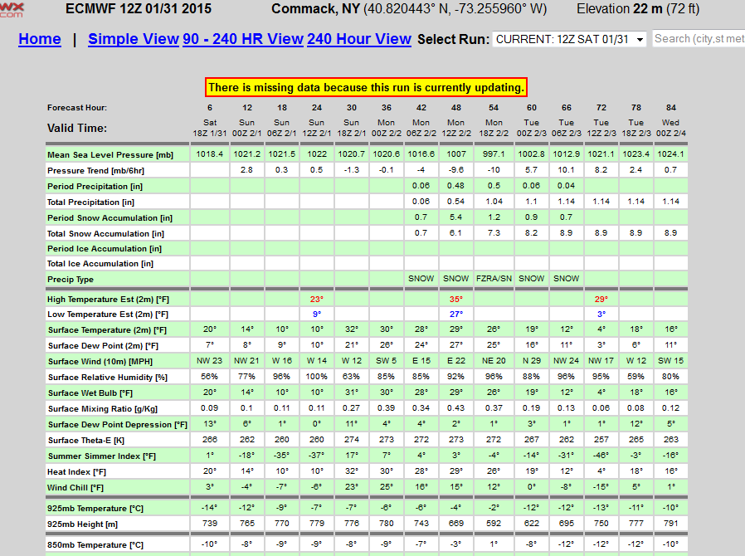Click the 592 925mb height value
The height and width of the screenshot is (556, 745).
point(494,523)
